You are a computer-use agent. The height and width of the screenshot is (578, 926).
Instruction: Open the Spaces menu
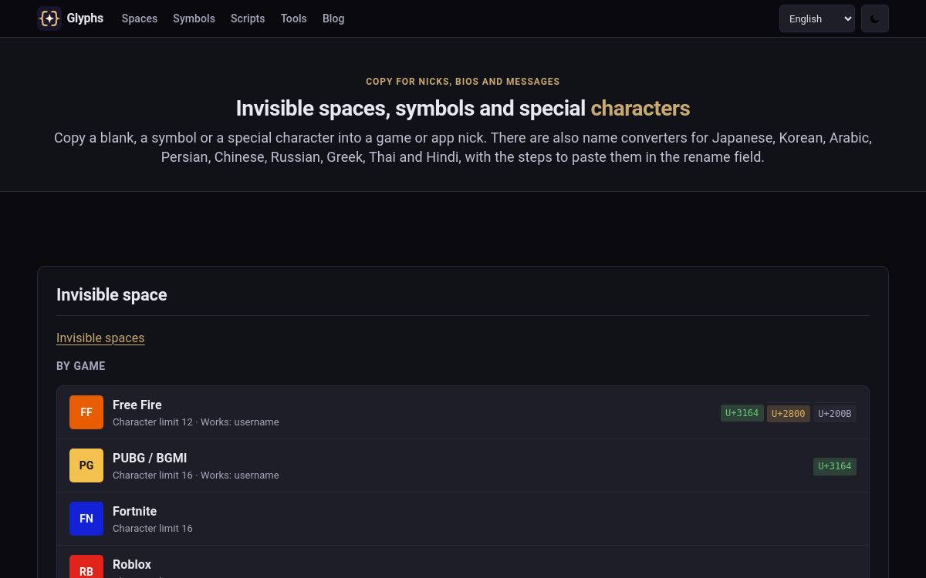click(x=140, y=18)
